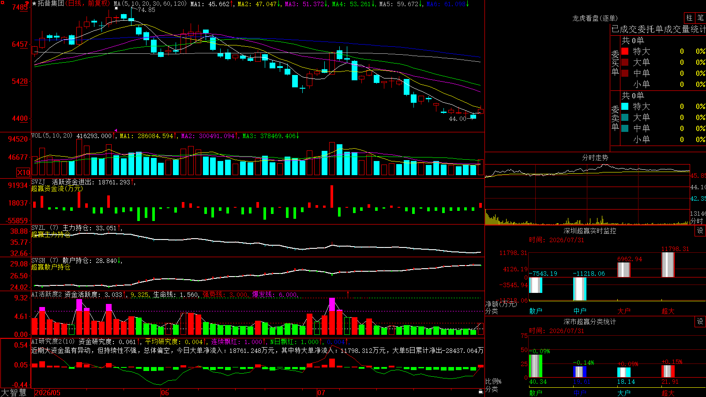This screenshot has width=706, height=397.
Task: Click the 06 month marker on timeline
Action: tap(165, 393)
